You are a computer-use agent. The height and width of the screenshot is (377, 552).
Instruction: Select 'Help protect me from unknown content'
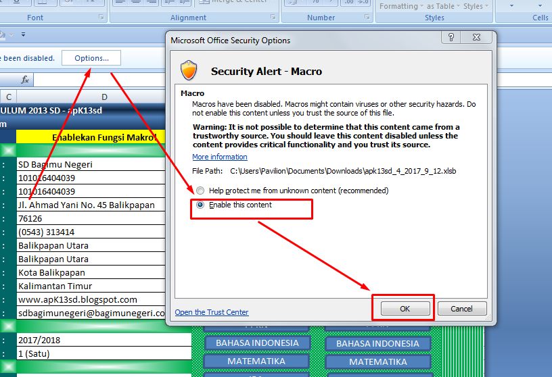click(200, 191)
